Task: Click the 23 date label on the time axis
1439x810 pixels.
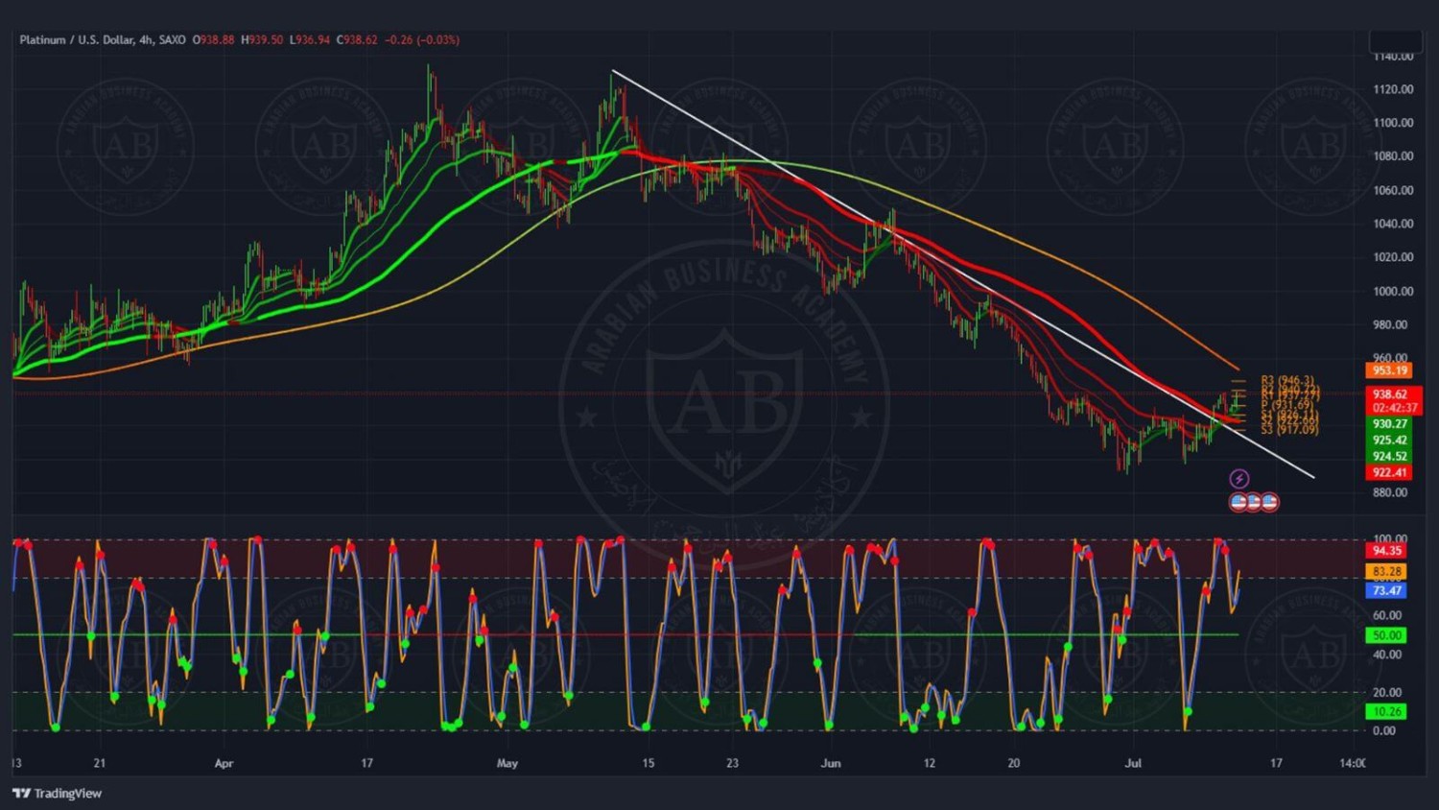Action: pos(732,764)
